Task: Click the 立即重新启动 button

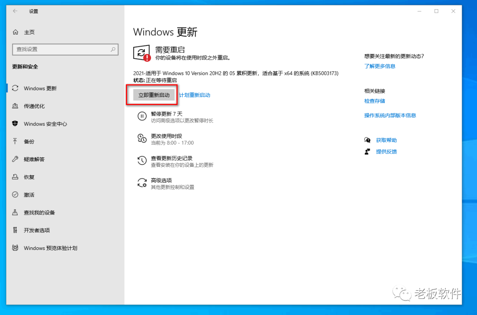Action: tap(154, 95)
